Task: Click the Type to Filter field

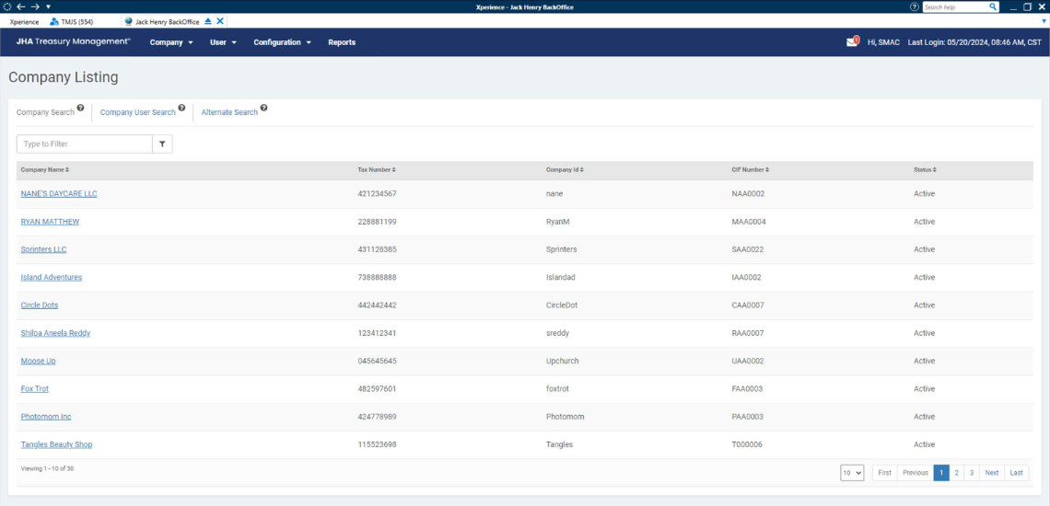Action: tap(85, 144)
